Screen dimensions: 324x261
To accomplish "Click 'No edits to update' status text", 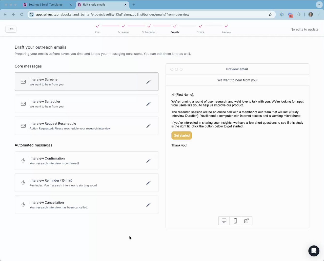I will tap(305, 29).
